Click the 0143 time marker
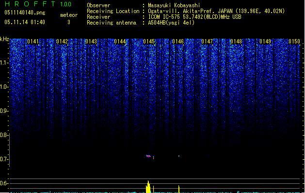This screenshot has height=193, width=305. point(91,41)
